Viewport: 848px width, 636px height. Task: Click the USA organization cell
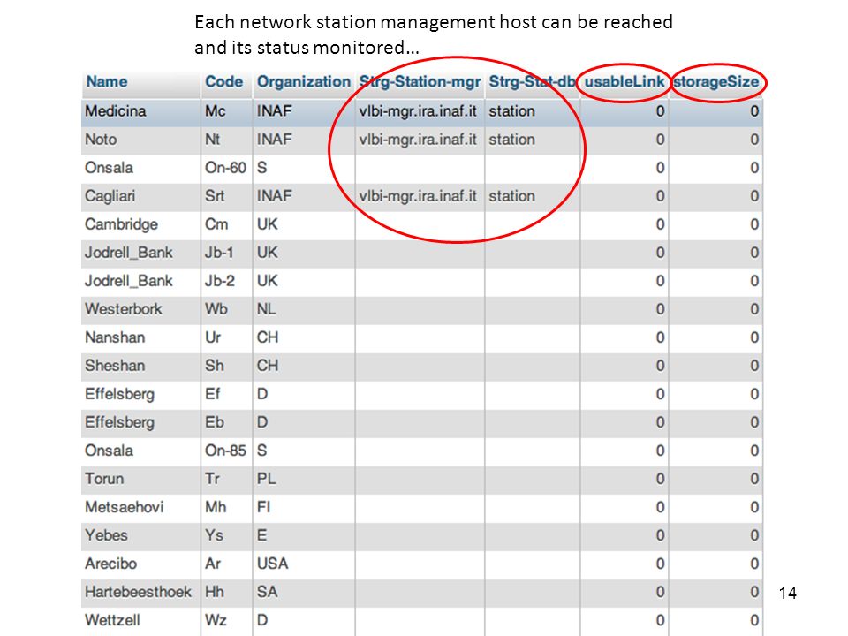(x=273, y=564)
